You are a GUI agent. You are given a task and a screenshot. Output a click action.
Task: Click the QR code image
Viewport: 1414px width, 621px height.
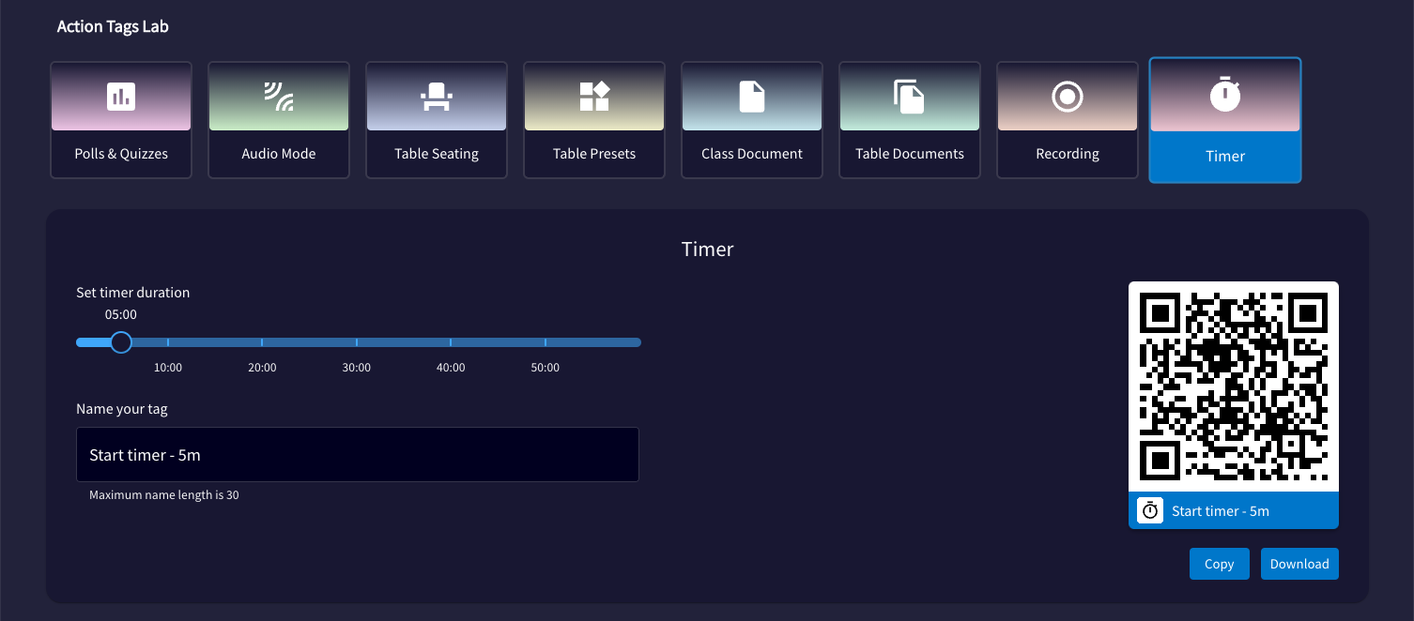(x=1234, y=386)
